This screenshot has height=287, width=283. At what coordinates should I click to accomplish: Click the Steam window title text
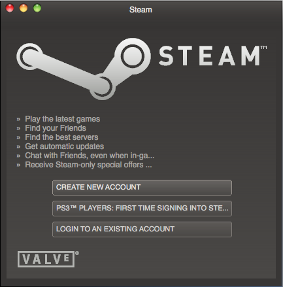point(141,10)
